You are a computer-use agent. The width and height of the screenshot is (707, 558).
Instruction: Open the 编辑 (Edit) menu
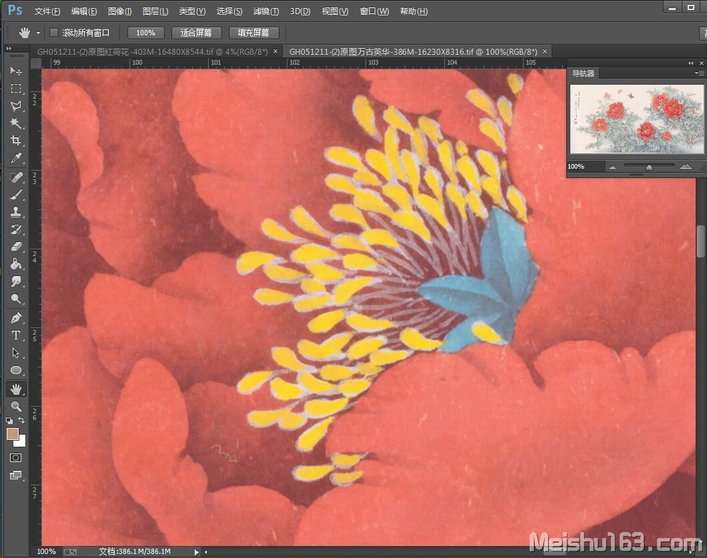[84, 11]
